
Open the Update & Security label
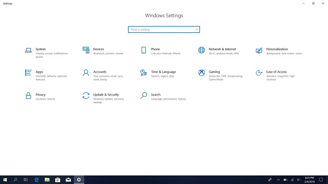coord(106,95)
